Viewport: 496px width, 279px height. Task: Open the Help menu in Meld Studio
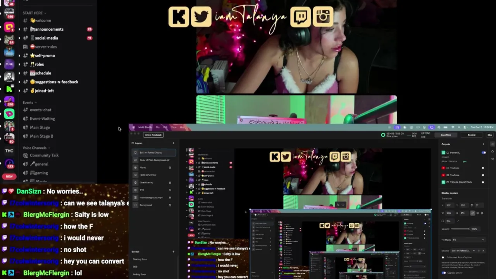pyautogui.click(x=182, y=127)
